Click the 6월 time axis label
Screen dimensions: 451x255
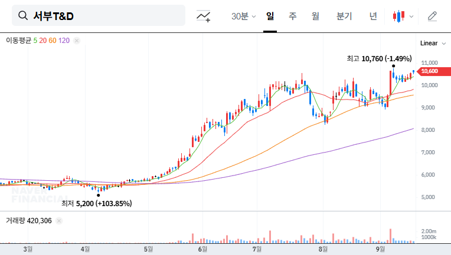coord(202,249)
